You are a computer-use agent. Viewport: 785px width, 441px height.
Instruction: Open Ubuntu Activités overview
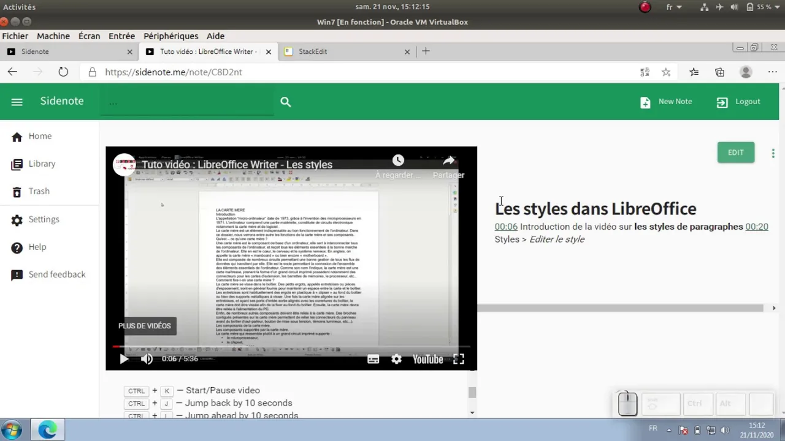pos(20,7)
